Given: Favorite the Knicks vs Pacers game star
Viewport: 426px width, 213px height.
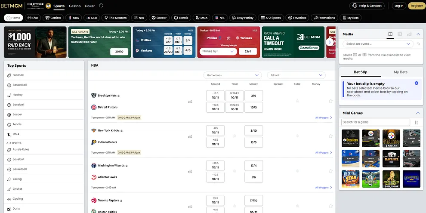Looking at the screenshot, I should coord(330,136).
